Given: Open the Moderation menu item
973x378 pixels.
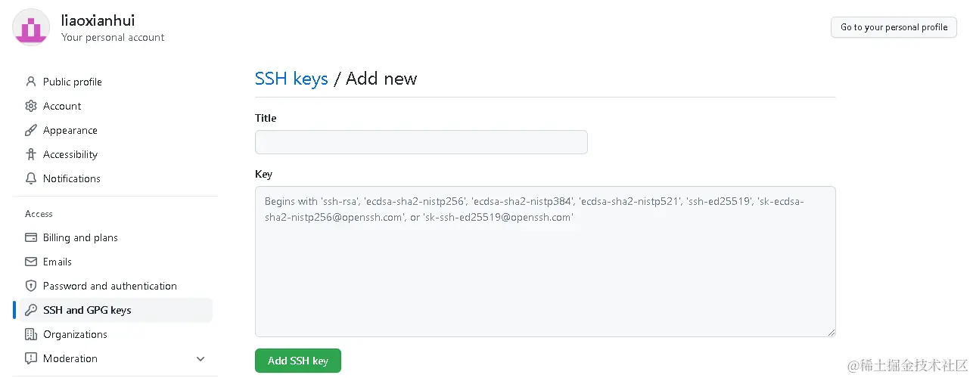Looking at the screenshot, I should click(70, 358).
